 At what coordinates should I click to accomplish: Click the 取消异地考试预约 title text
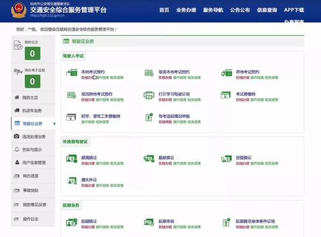tap(97, 94)
